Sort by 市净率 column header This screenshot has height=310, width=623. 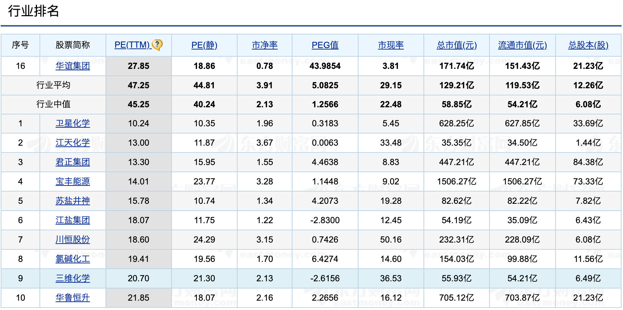click(265, 45)
